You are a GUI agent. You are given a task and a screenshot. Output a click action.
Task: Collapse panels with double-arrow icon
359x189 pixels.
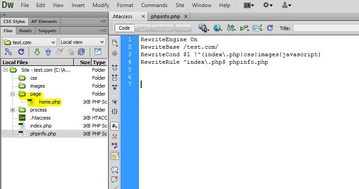tap(4, 15)
